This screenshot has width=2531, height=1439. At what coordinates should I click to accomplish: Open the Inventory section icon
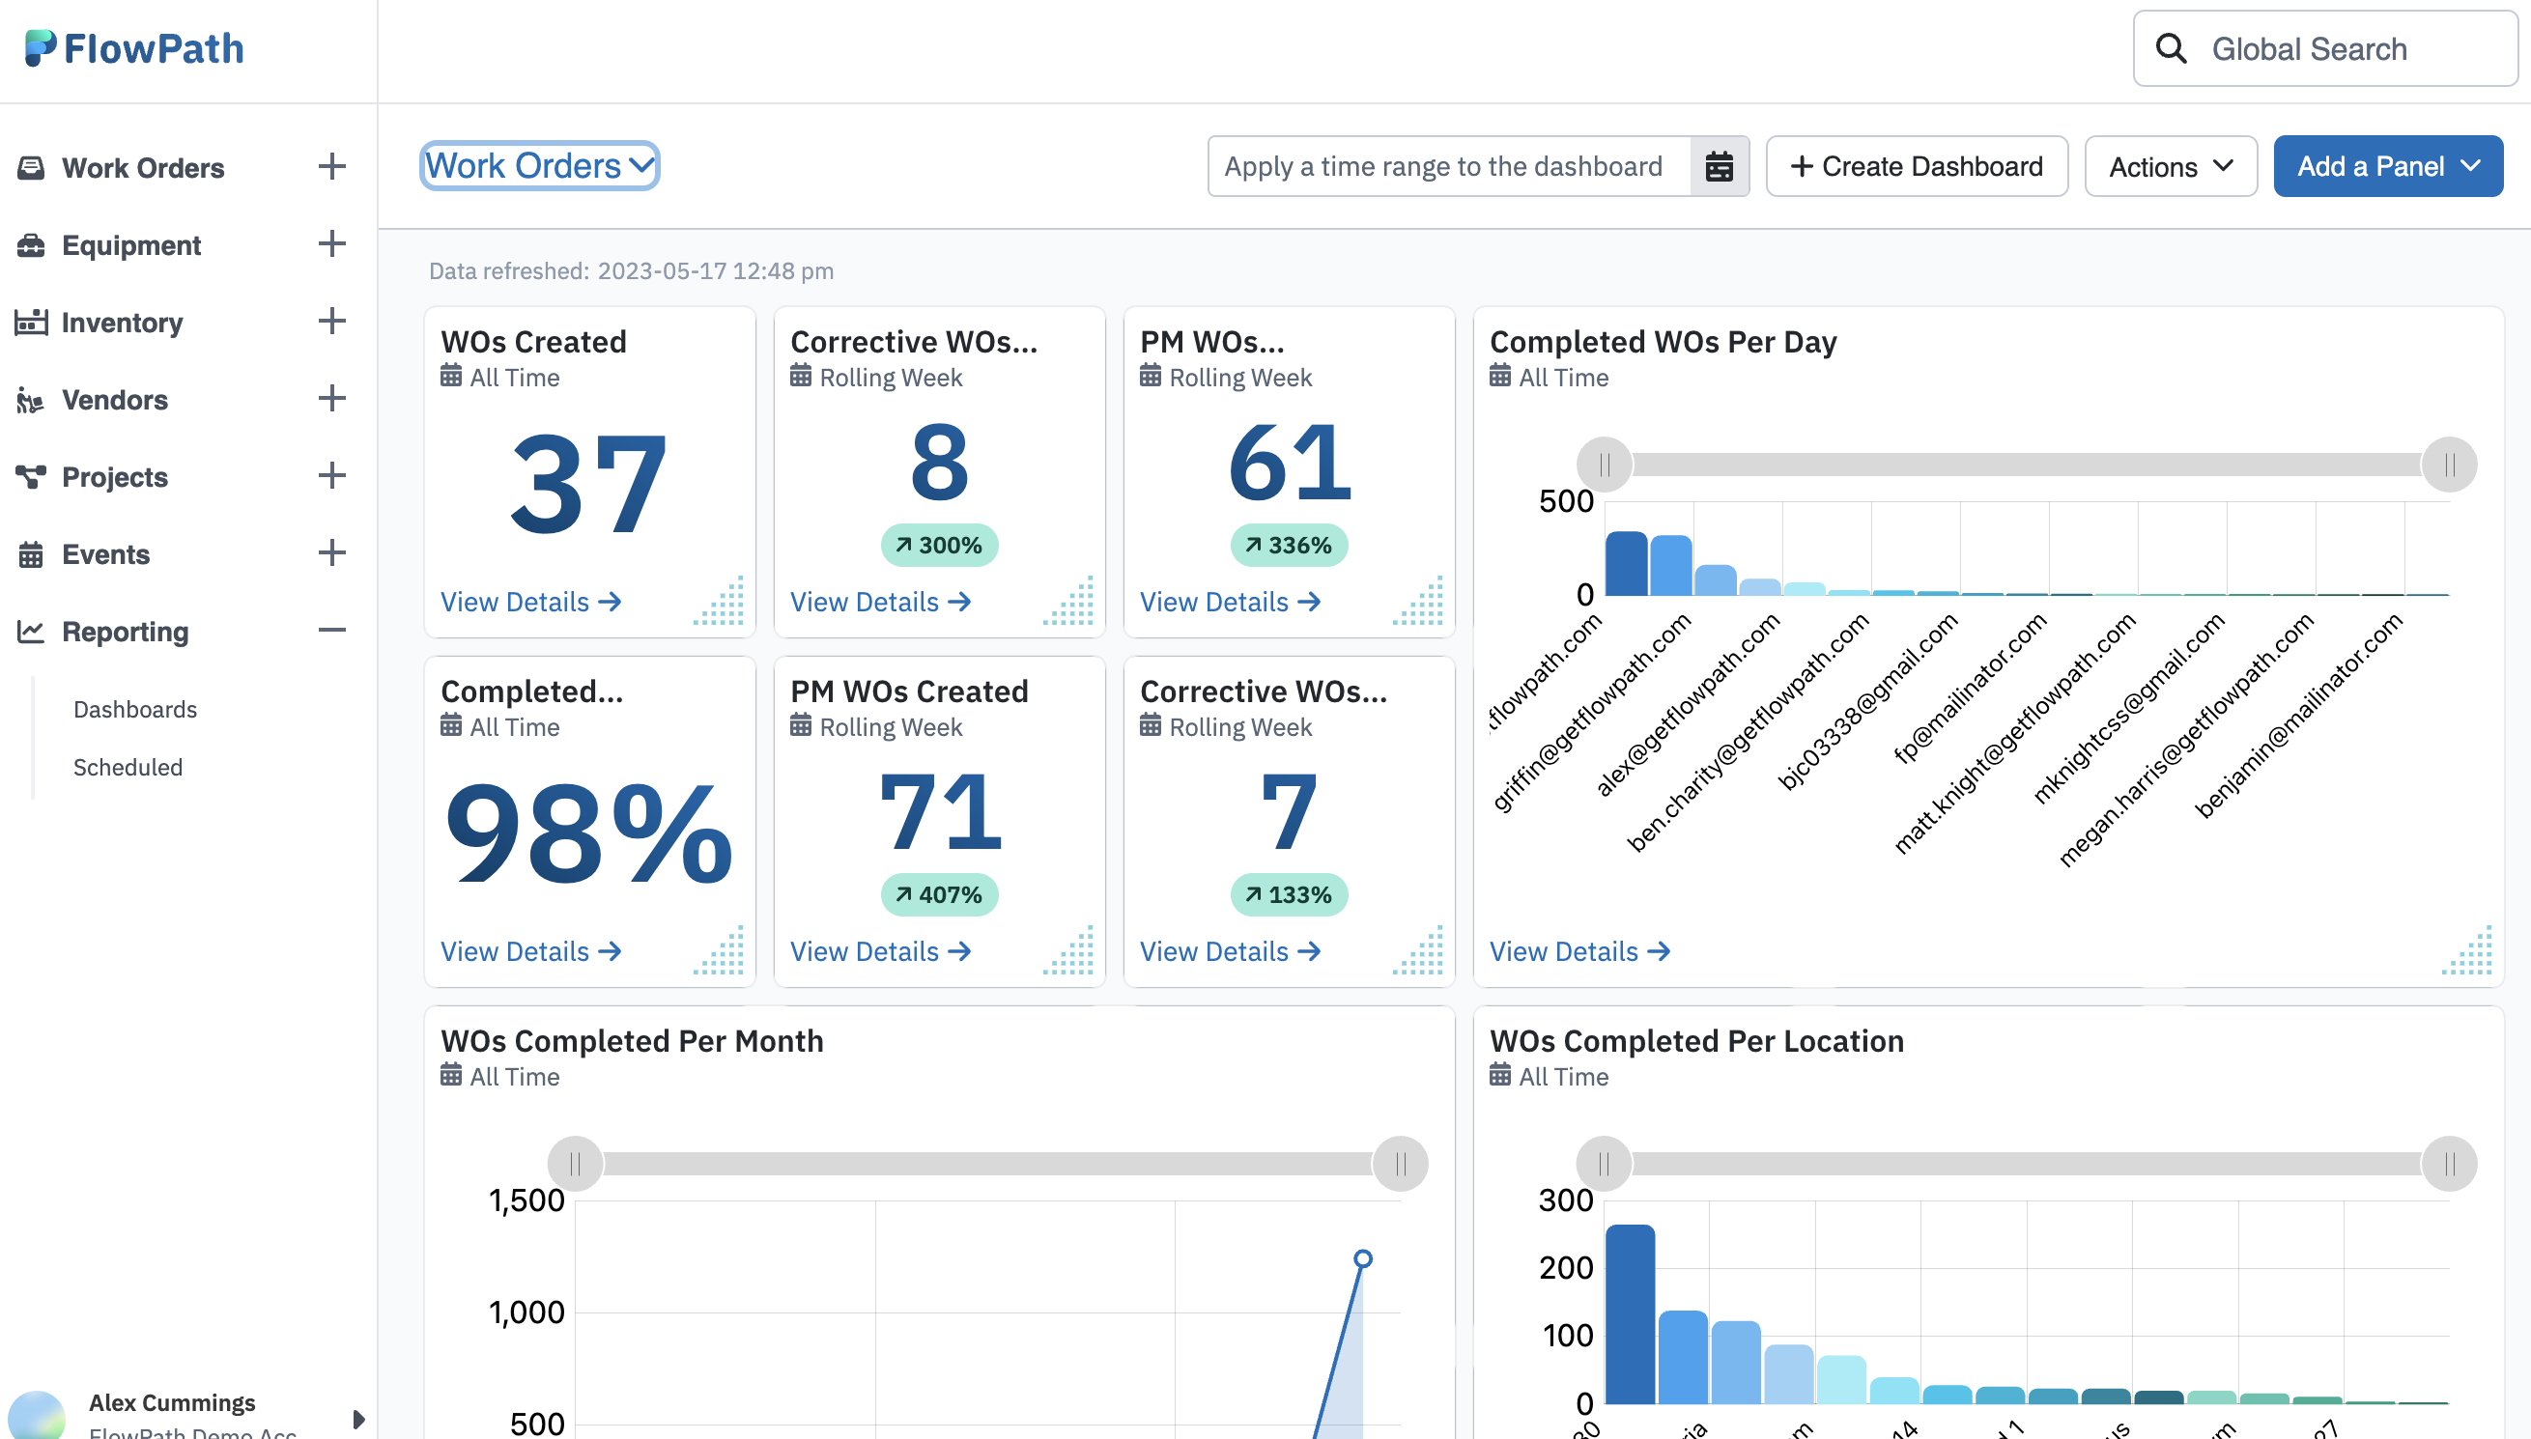click(x=32, y=322)
